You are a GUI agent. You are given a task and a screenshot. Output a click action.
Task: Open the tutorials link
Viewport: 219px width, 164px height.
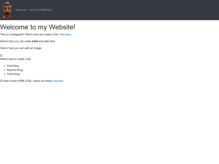click(58, 81)
